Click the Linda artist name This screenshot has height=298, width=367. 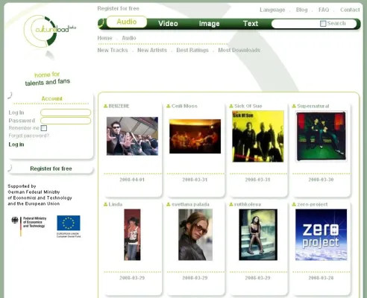[116, 204]
